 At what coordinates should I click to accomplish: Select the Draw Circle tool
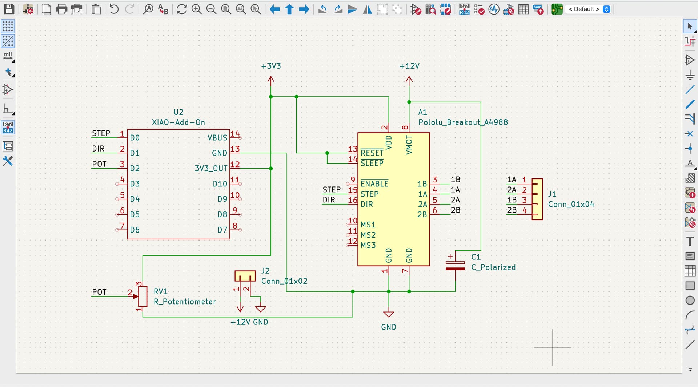point(690,301)
